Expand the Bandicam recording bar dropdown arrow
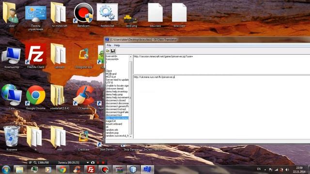Viewport: 310px width, 174px height. 88,162
